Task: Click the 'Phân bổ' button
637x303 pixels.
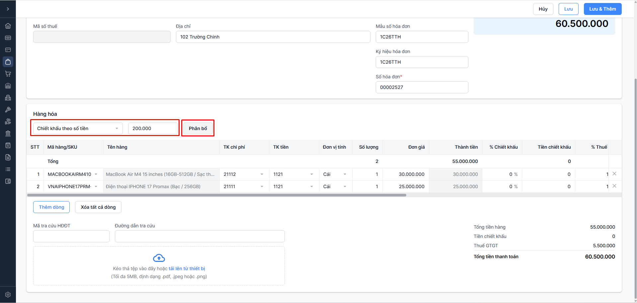Action: point(198,128)
